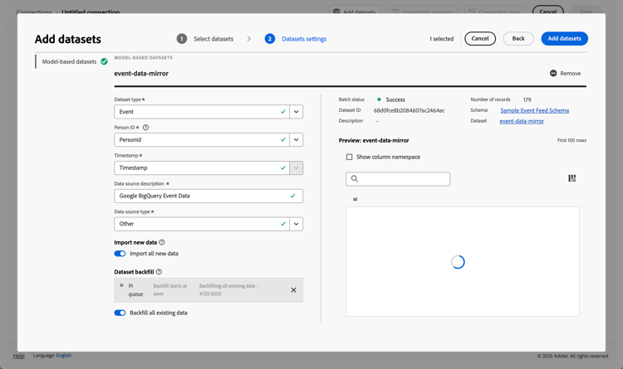Click the Import new data help icon
Viewport: 623px width, 369px height.
pos(162,242)
